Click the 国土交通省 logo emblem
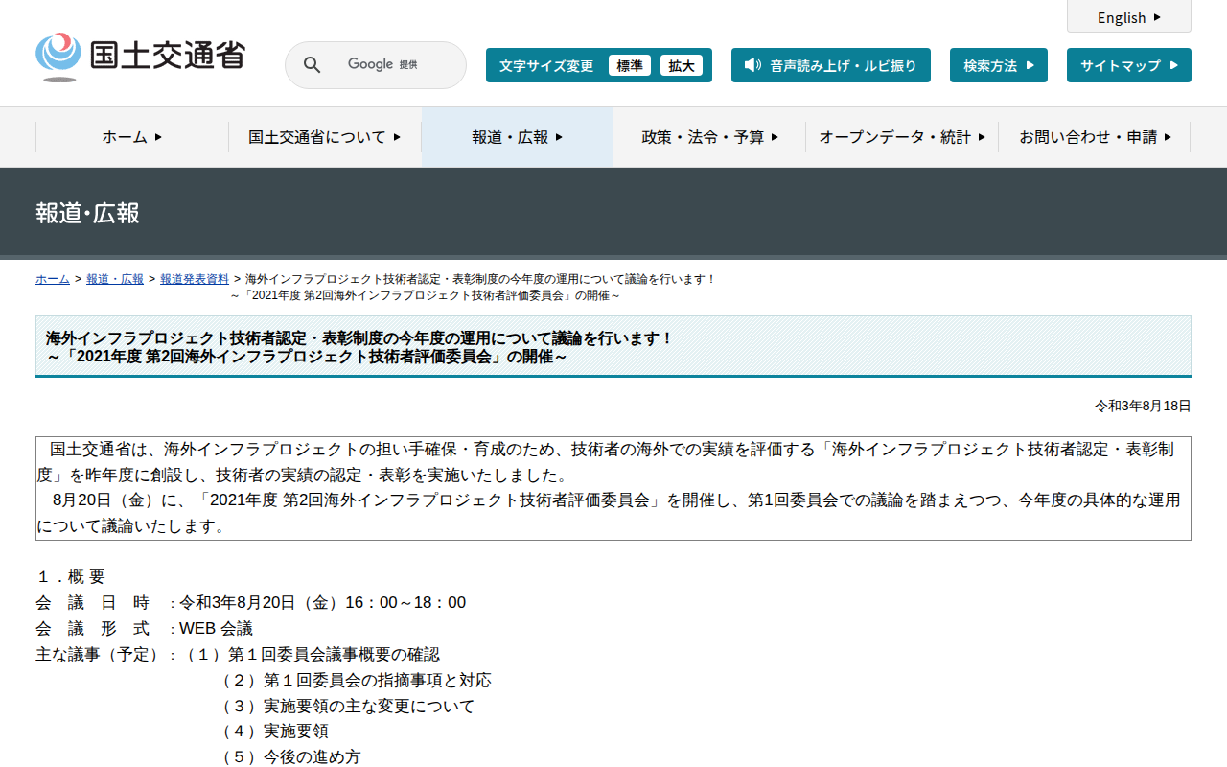This screenshot has width=1227, height=767. click(x=58, y=57)
